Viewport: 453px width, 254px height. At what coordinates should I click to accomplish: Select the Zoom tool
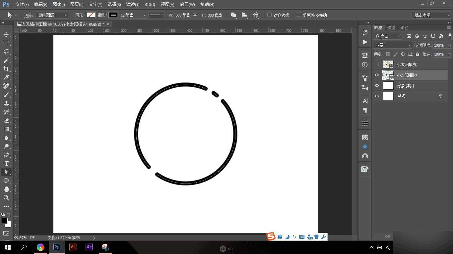coord(6,198)
